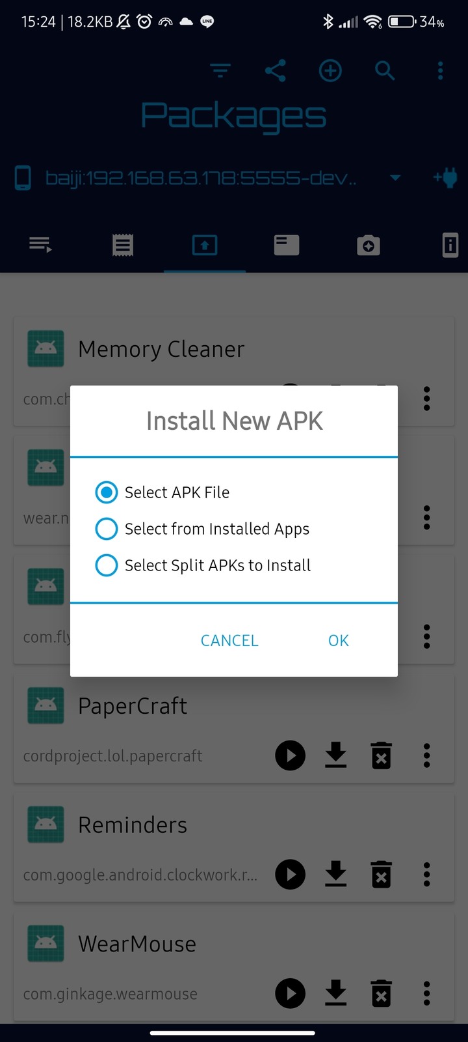Image resolution: width=468 pixels, height=1042 pixels.
Task: Tap the CANCEL button in dialog
Action: point(229,640)
